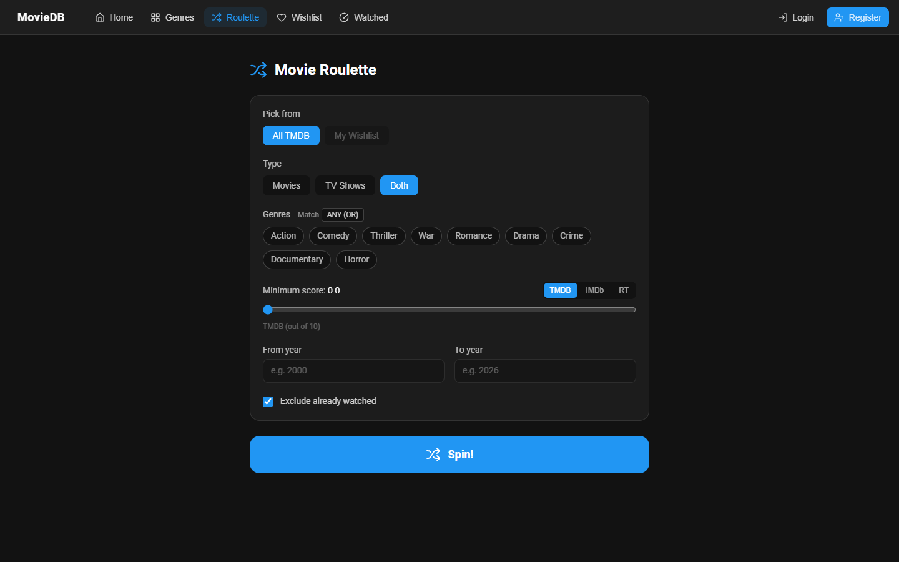Click the Home house icon
The height and width of the screenshot is (562, 899).
click(x=100, y=17)
